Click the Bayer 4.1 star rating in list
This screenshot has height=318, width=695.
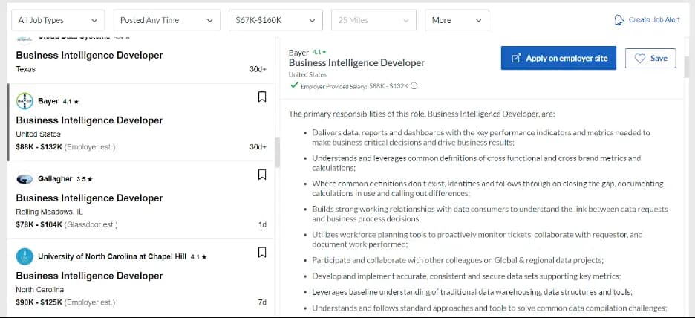(x=71, y=102)
